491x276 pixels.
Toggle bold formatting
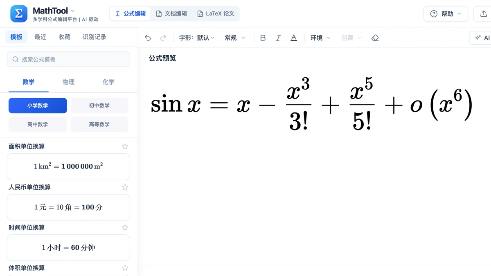[x=263, y=38]
